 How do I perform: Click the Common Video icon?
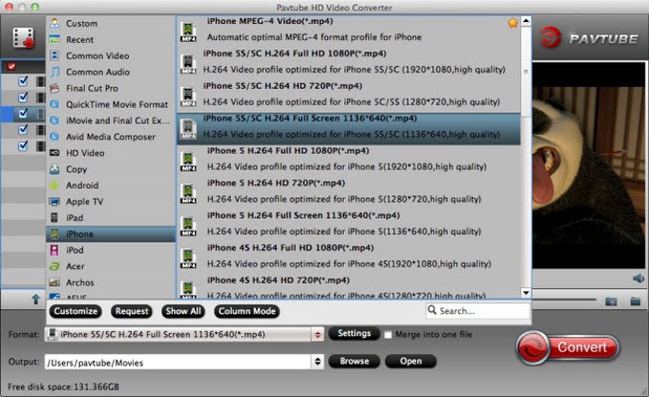pos(54,55)
